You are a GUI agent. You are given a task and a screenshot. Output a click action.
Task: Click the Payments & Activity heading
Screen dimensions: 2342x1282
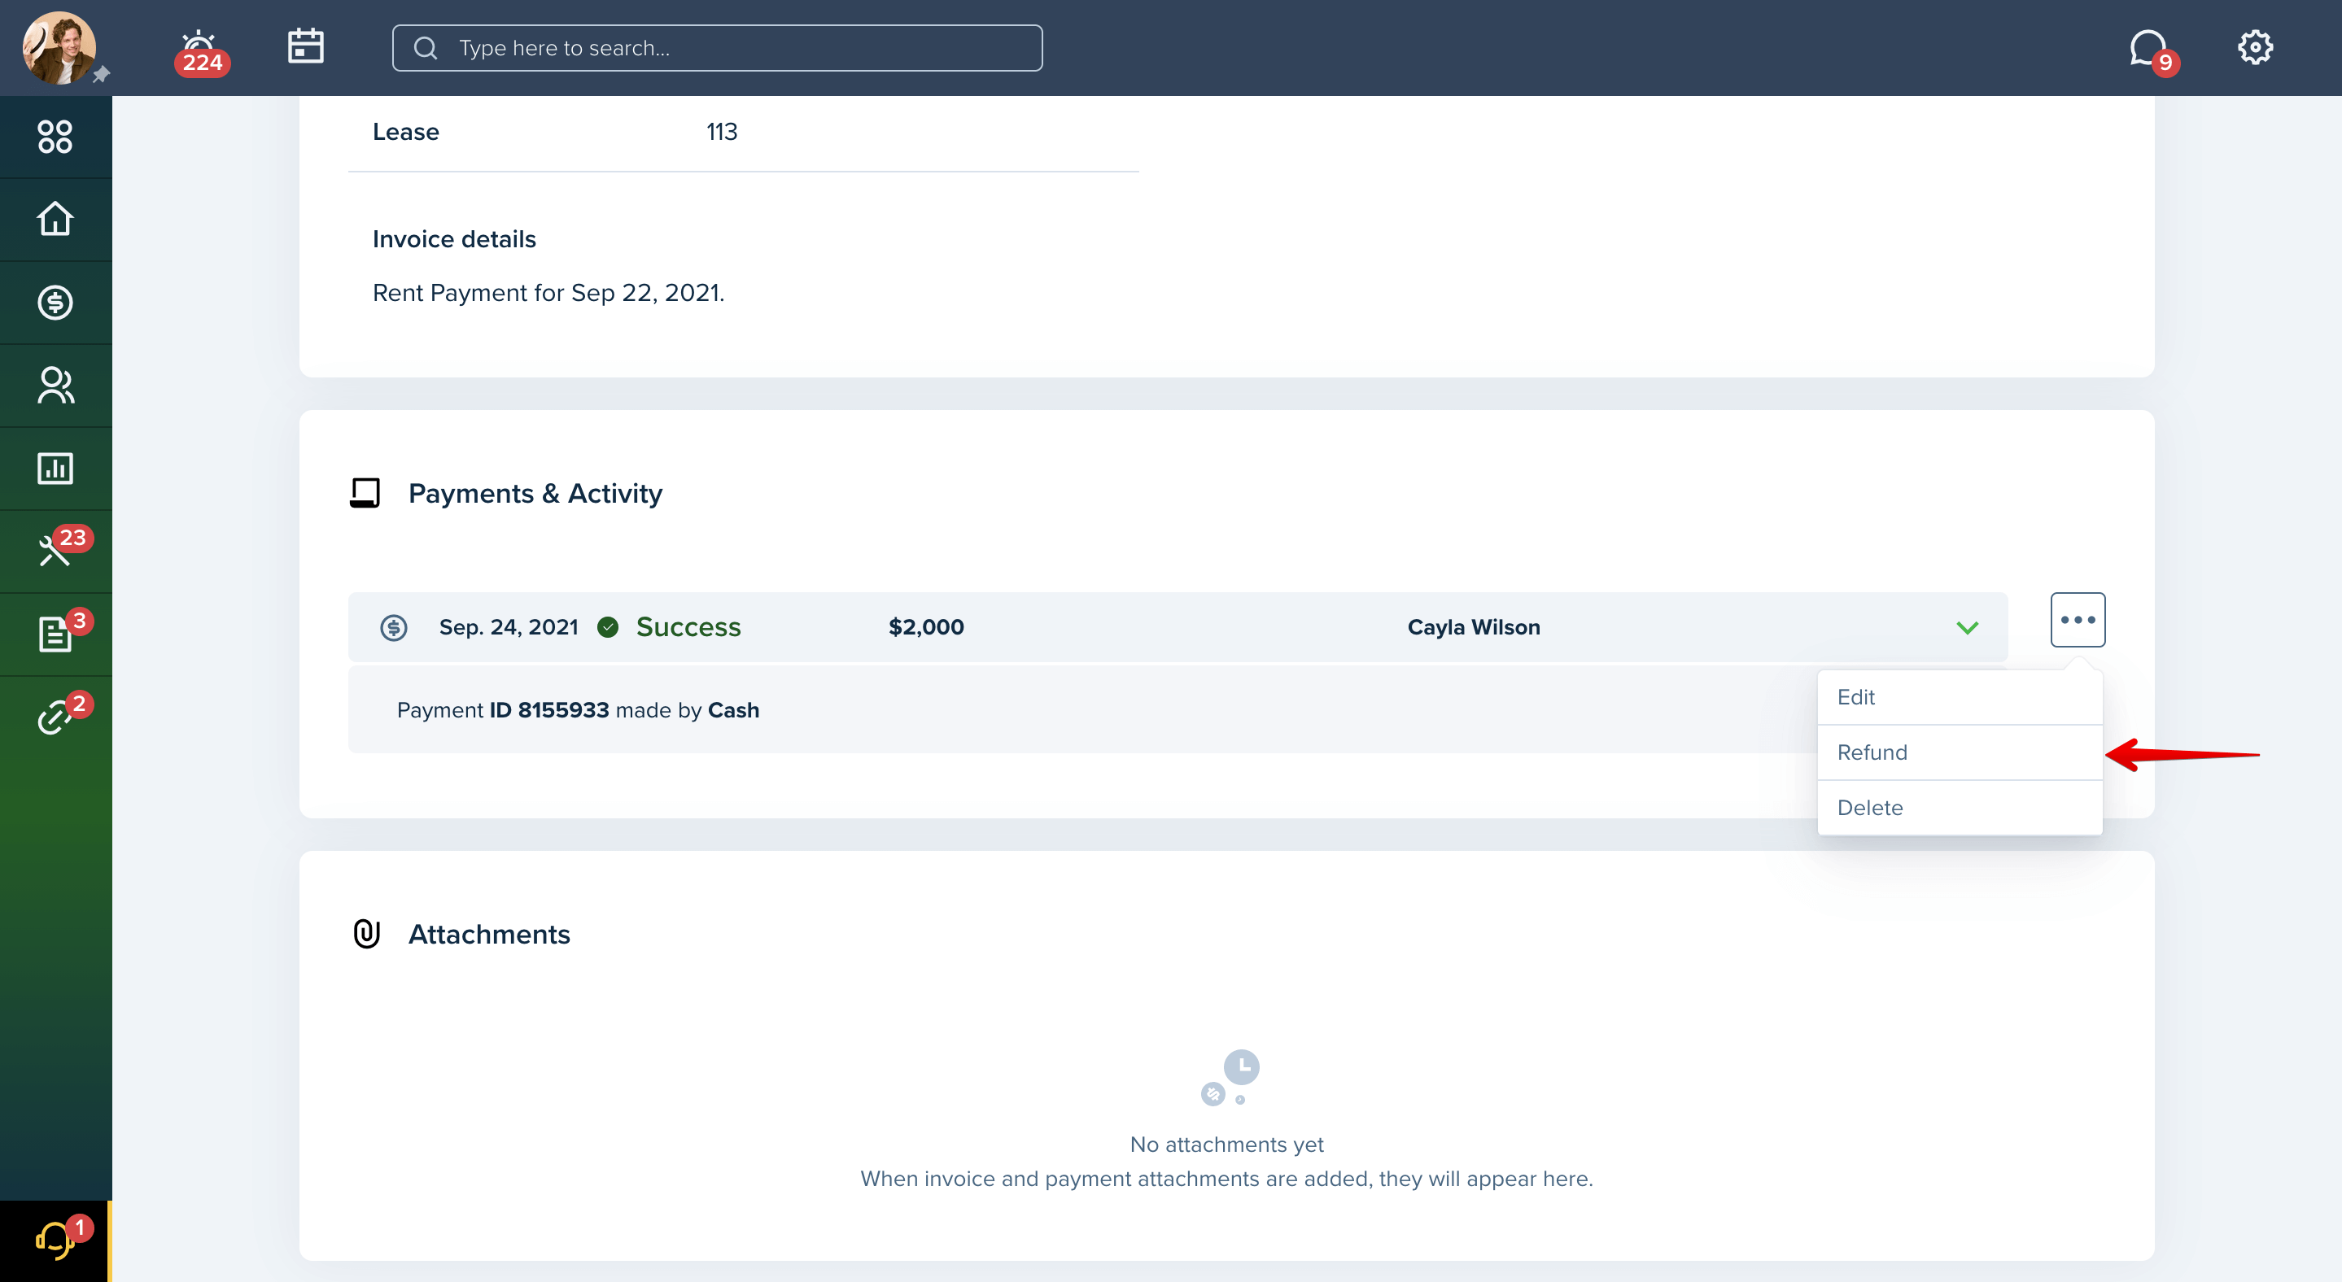(x=535, y=493)
